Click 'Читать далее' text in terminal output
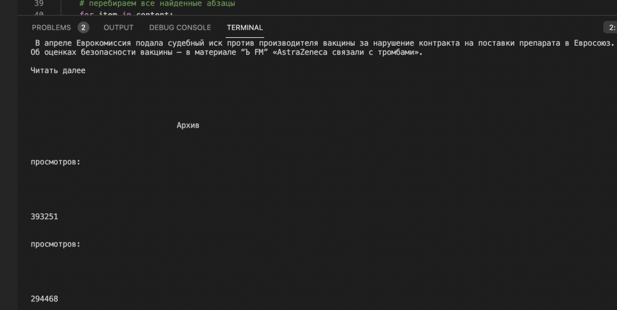617x310 pixels. click(58, 70)
